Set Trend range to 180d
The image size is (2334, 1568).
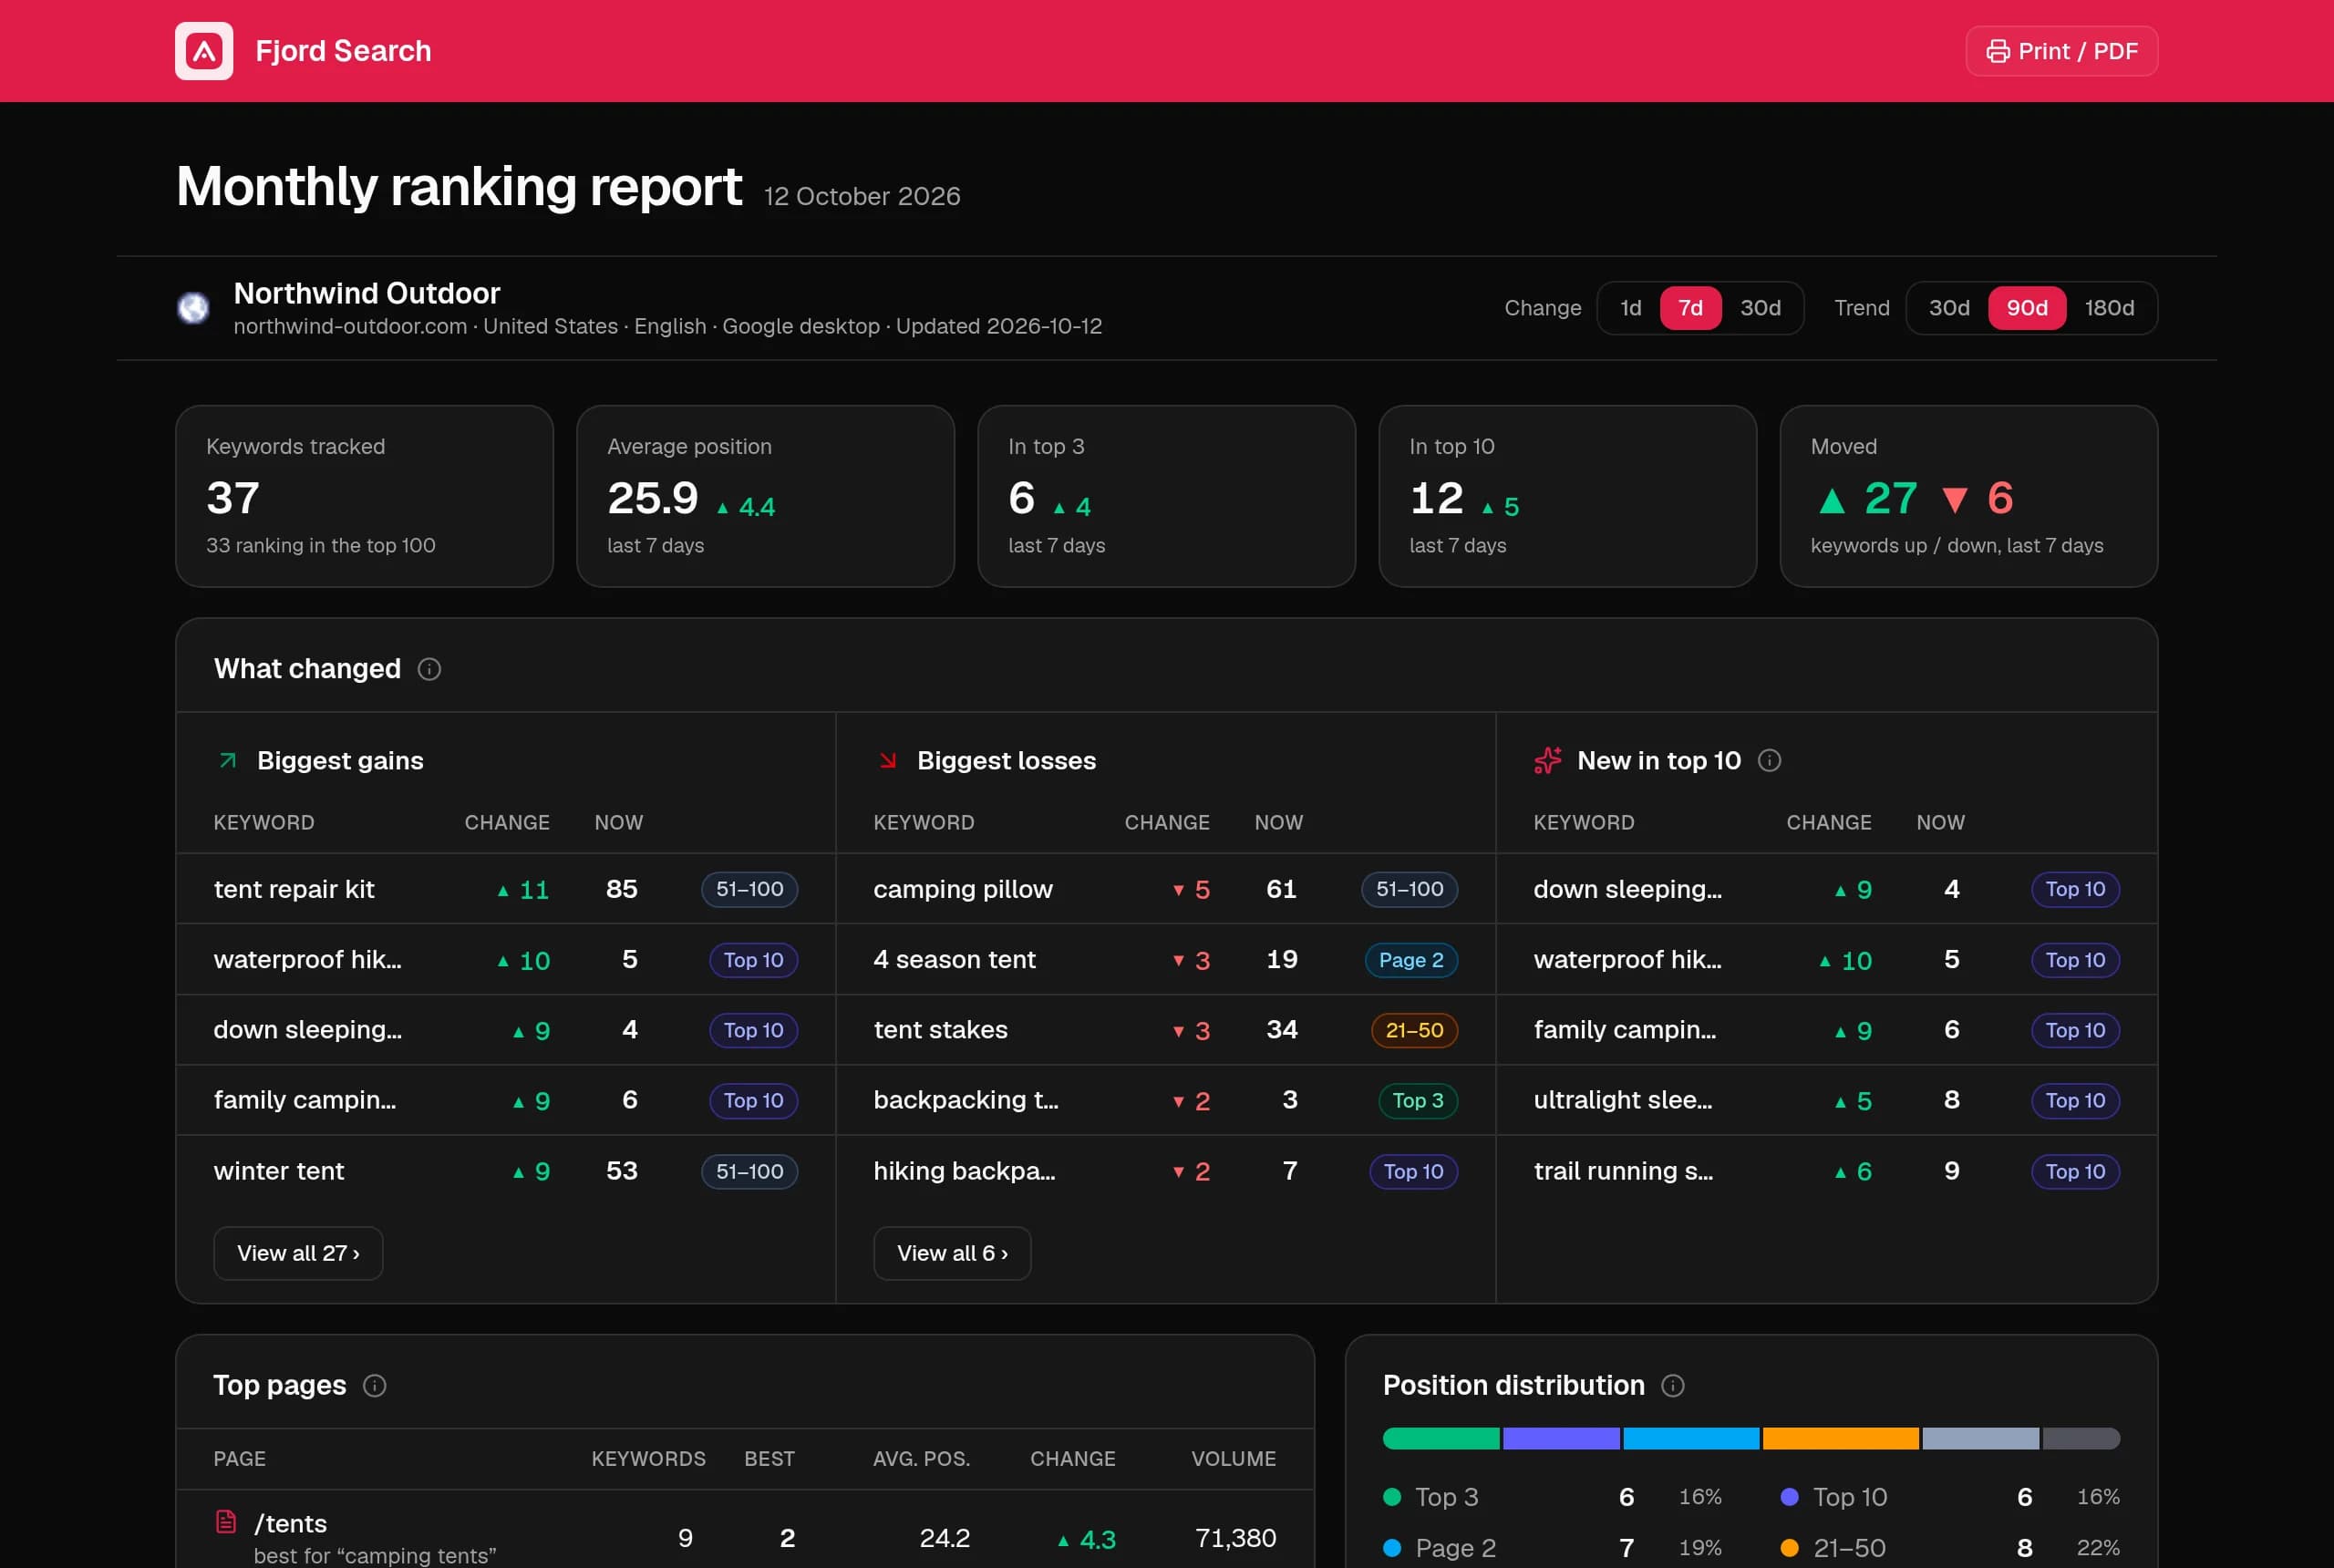point(2109,308)
